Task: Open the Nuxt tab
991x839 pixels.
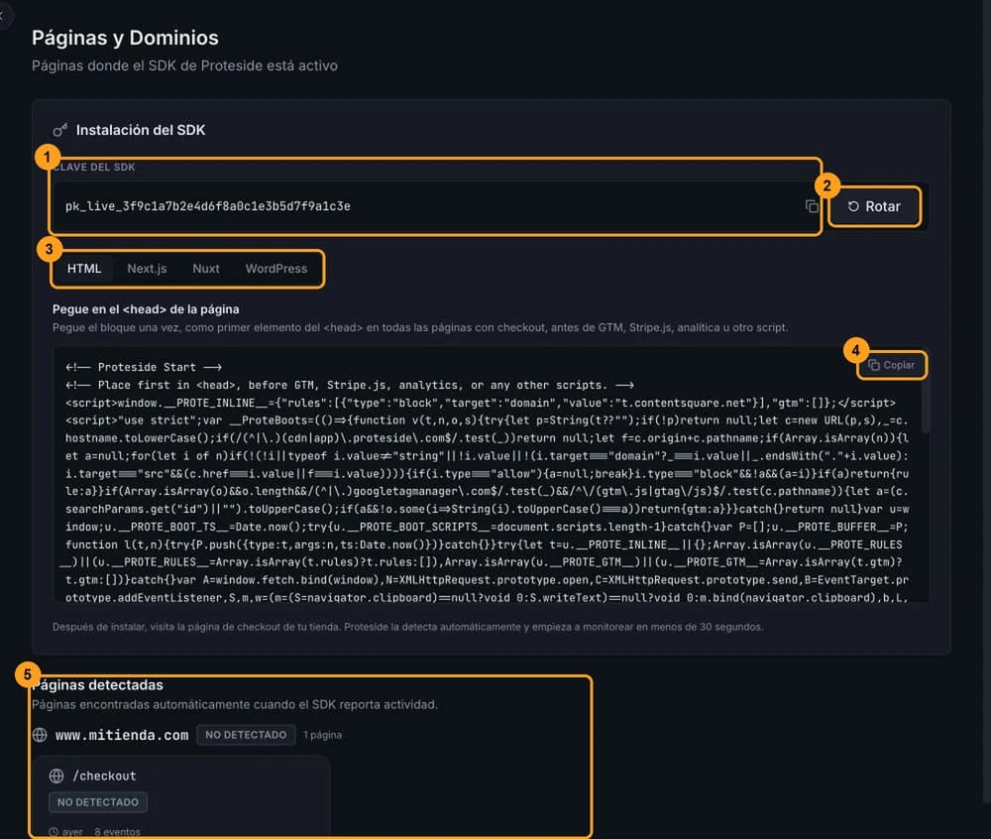Action: [x=206, y=269]
